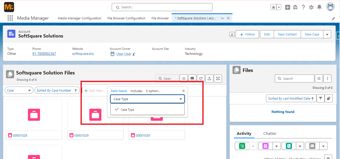This screenshot has height=159, width=340.
Task: Open case 00001030 link
Action: [143, 135]
